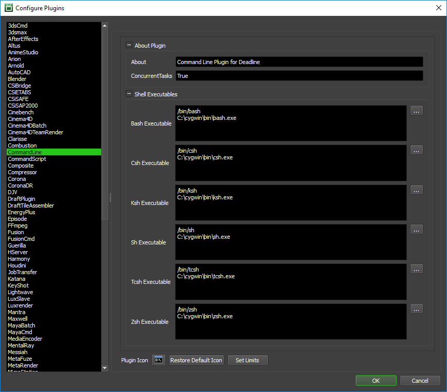Select the Cinebench plugin
The image size is (447, 392).
(54, 112)
